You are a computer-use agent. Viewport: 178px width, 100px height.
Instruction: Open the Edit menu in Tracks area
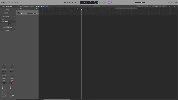pyautogui.click(x=21, y=6)
